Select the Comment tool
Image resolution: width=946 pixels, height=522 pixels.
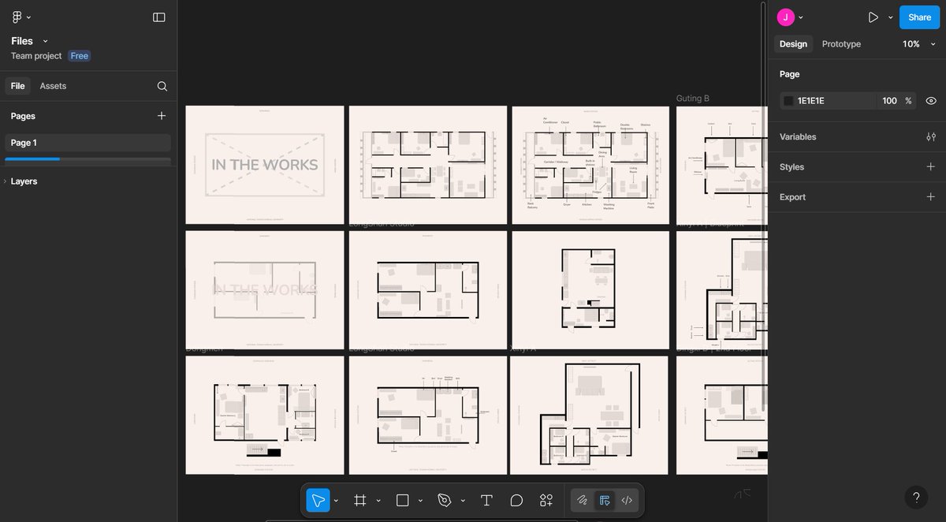pyautogui.click(x=516, y=500)
